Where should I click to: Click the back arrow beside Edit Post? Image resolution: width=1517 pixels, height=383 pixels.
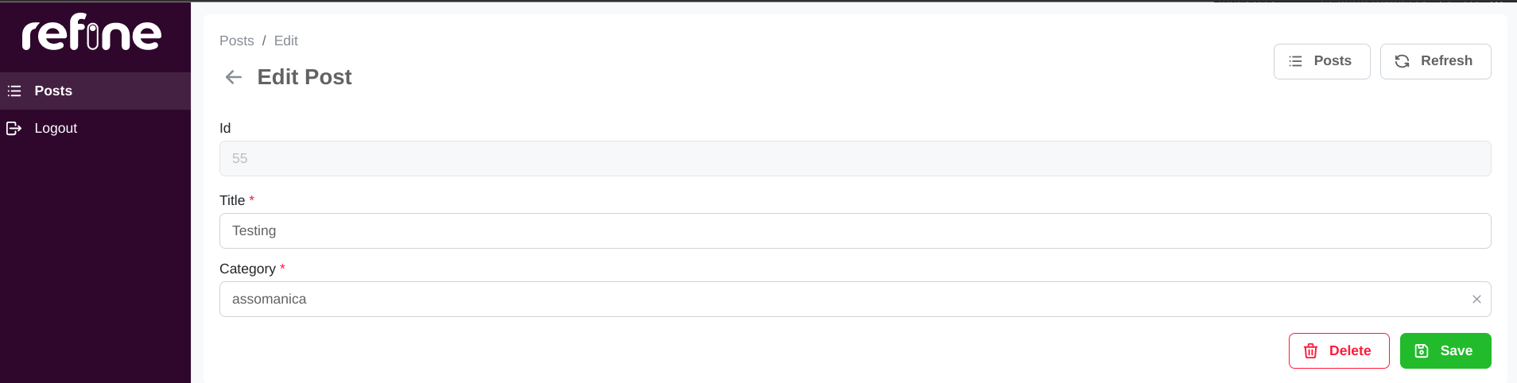pos(233,77)
